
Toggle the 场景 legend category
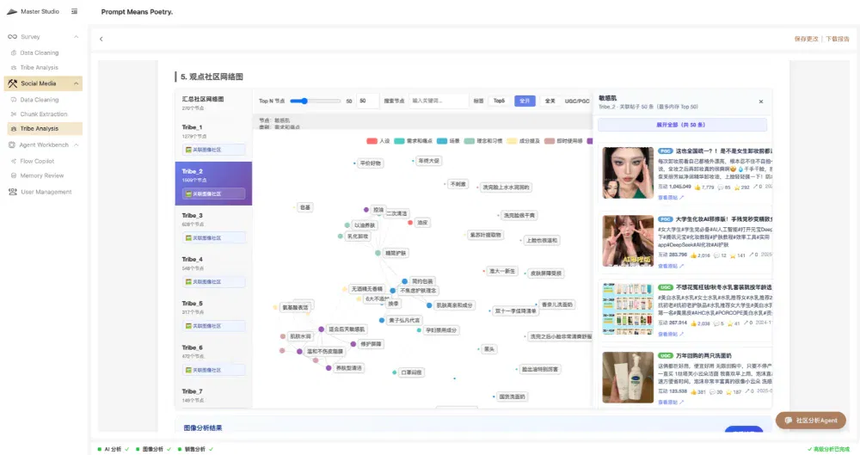tap(449, 141)
